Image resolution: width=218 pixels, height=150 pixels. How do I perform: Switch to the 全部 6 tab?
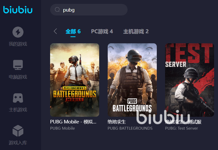(73, 31)
